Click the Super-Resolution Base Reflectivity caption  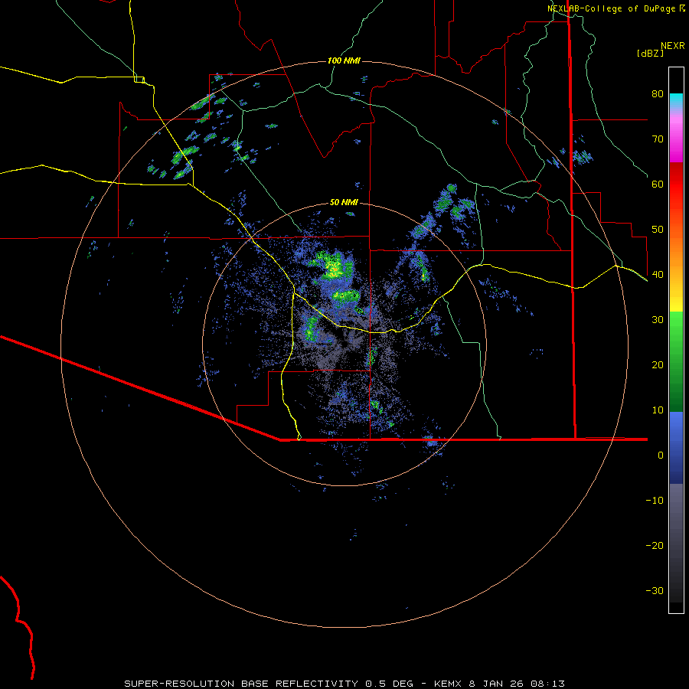(344, 684)
